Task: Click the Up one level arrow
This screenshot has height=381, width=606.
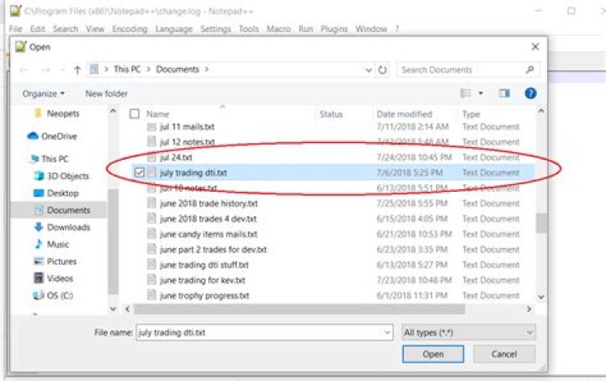Action: pyautogui.click(x=77, y=70)
